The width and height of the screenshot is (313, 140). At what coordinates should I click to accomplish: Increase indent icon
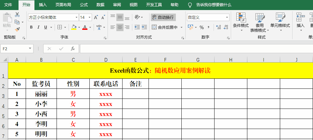click(144, 27)
